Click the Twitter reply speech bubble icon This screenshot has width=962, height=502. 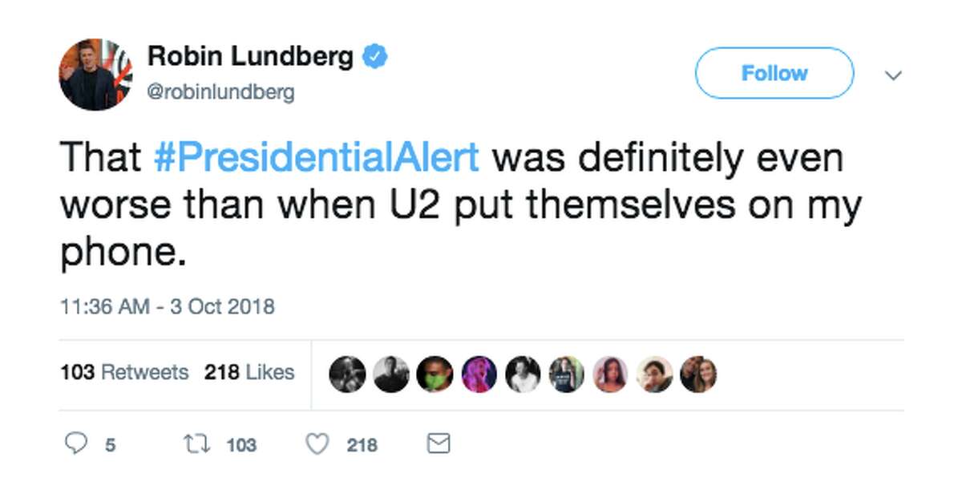78,443
